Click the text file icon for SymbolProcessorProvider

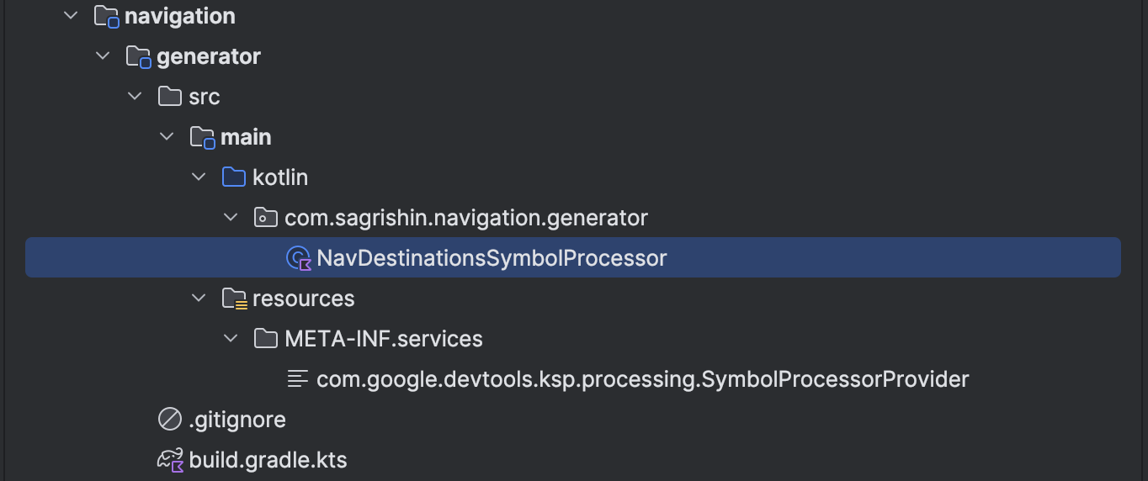point(298,379)
